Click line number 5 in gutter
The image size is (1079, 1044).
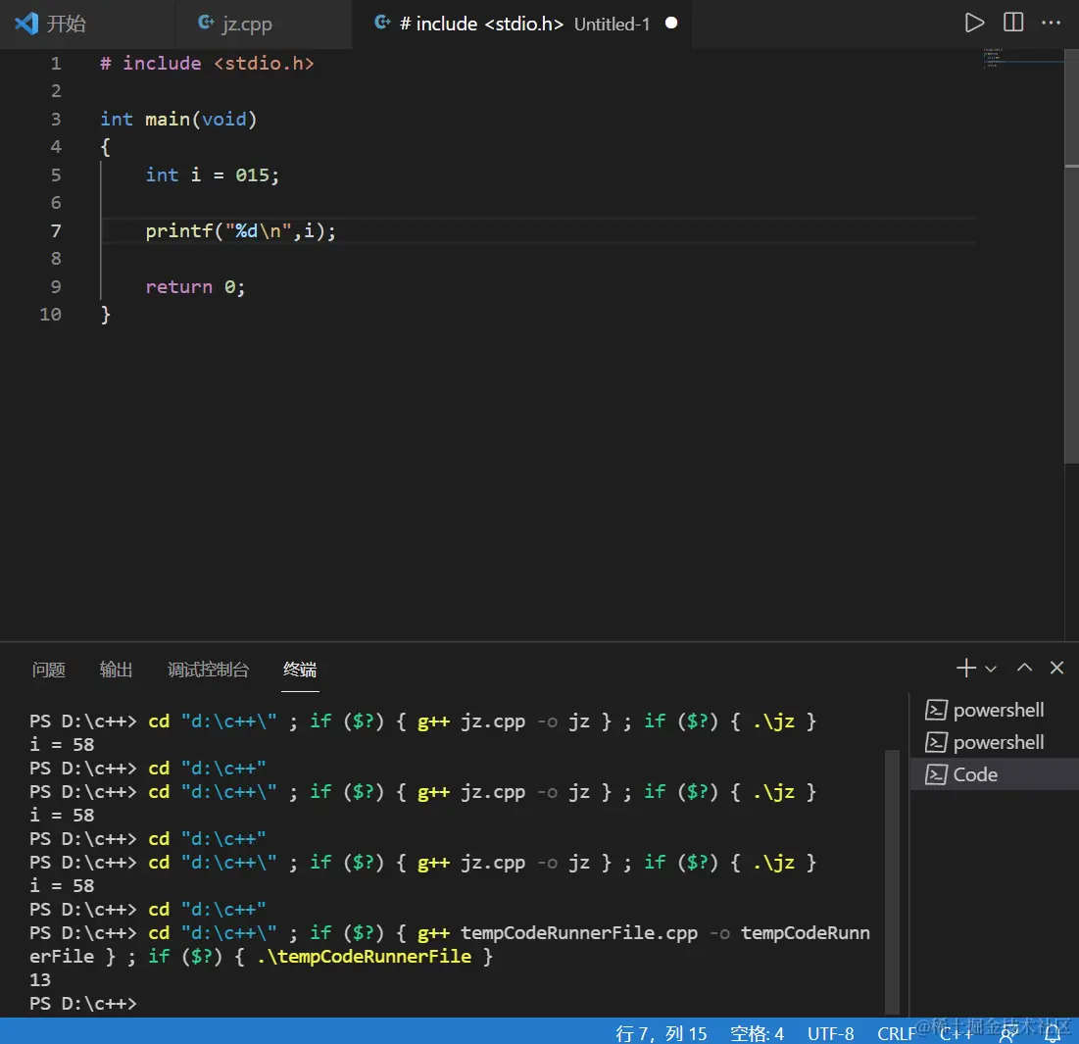click(x=56, y=174)
